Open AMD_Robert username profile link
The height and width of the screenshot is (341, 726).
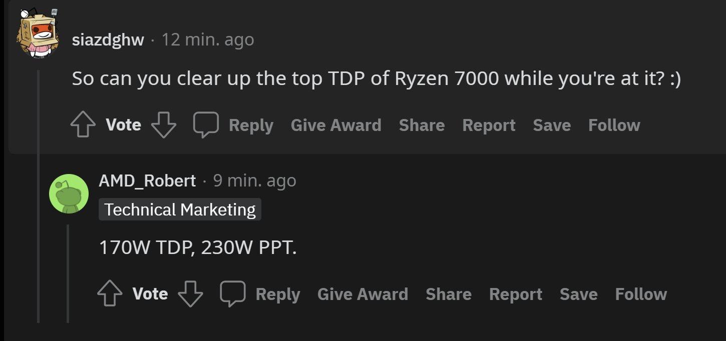[147, 180]
